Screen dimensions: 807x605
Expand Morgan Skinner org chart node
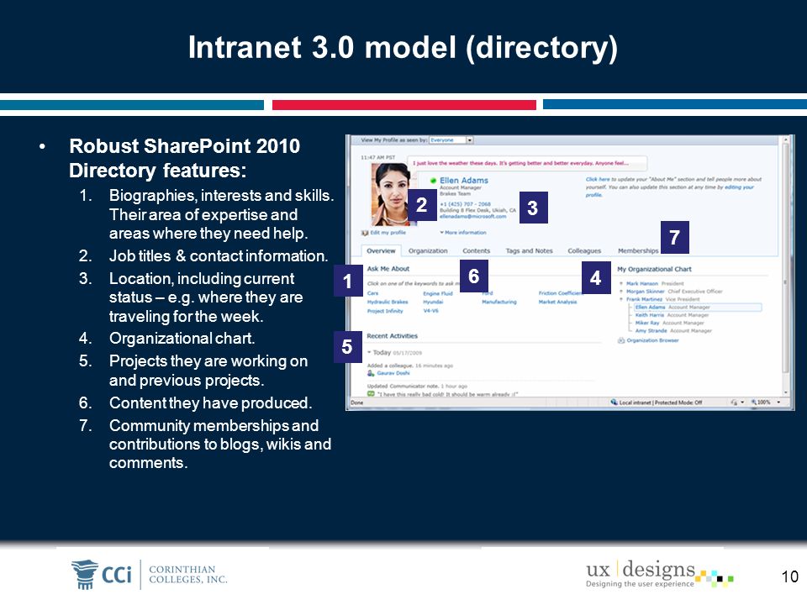[x=621, y=292]
